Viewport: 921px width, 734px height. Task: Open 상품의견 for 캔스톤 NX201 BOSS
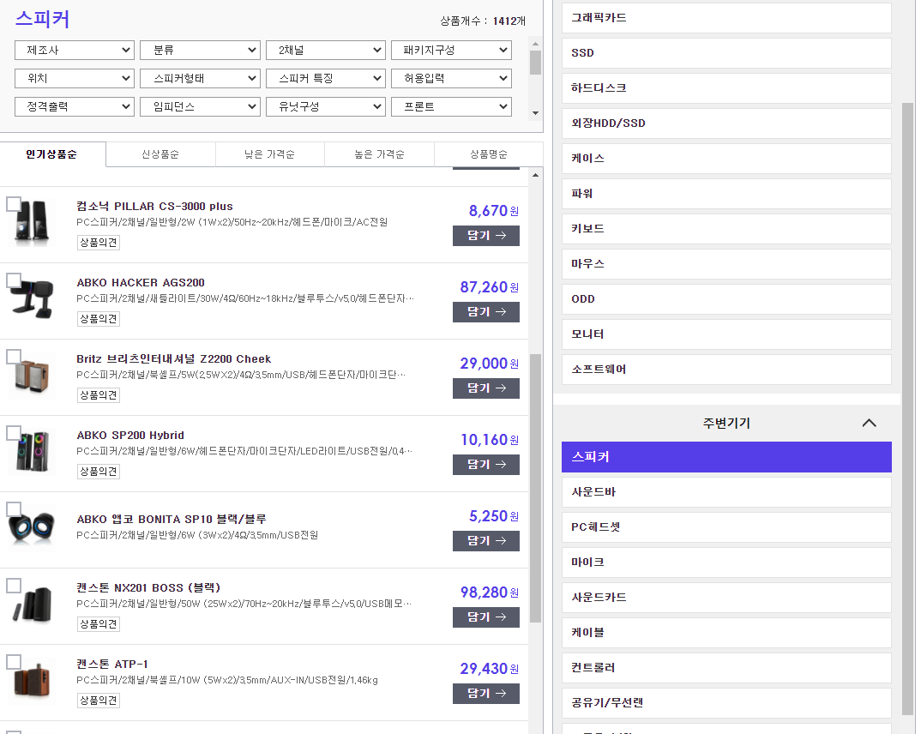(x=99, y=624)
